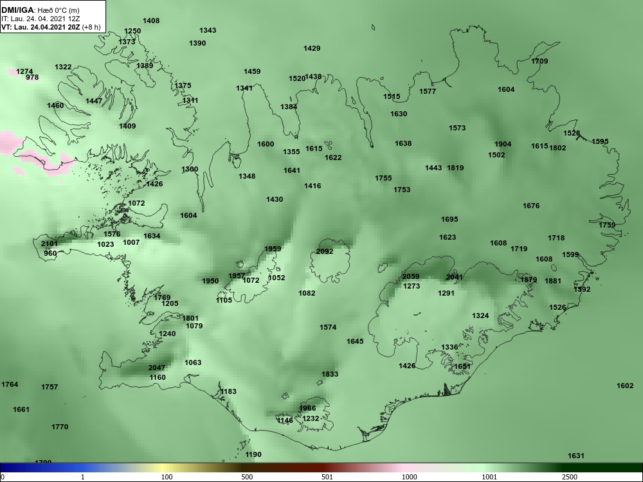Click the 2500 label on the color scale

pos(569,477)
